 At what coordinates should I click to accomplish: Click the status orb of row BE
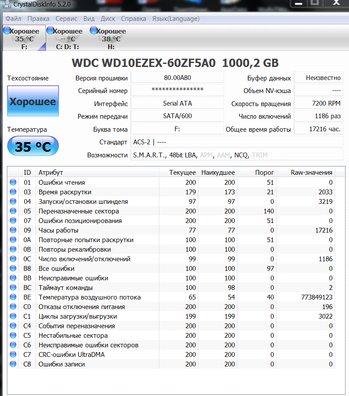(13, 297)
